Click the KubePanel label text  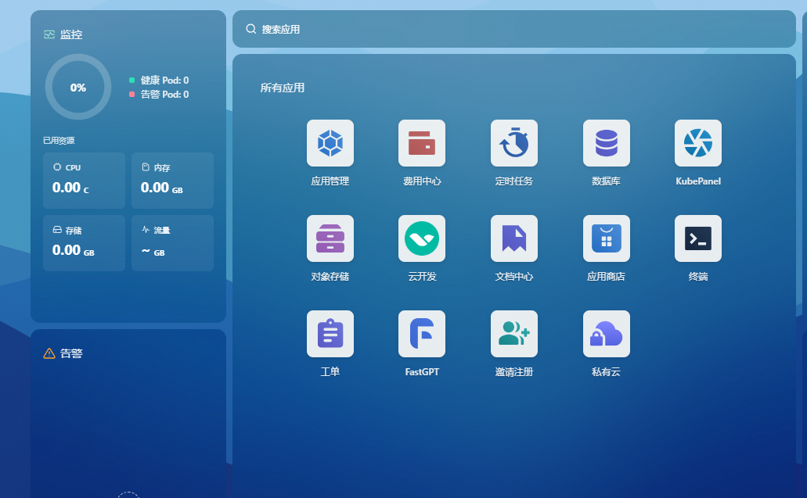698,181
